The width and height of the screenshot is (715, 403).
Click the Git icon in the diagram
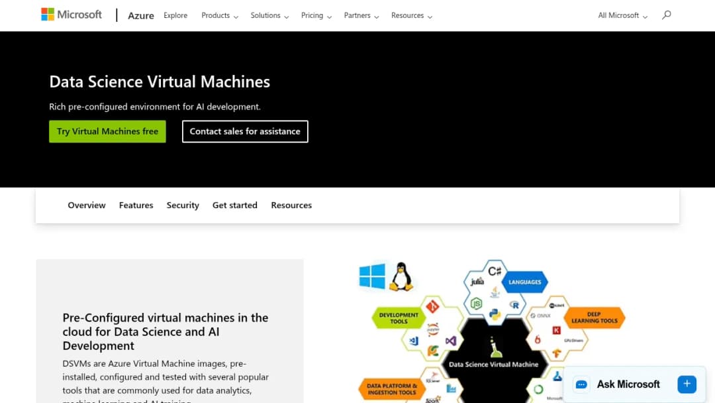pyautogui.click(x=432, y=306)
